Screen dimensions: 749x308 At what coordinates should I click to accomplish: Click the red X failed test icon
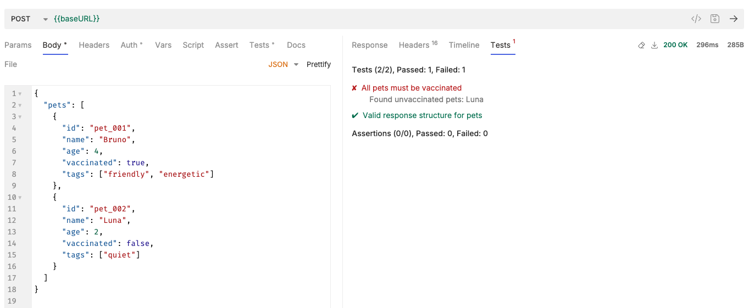click(x=354, y=88)
